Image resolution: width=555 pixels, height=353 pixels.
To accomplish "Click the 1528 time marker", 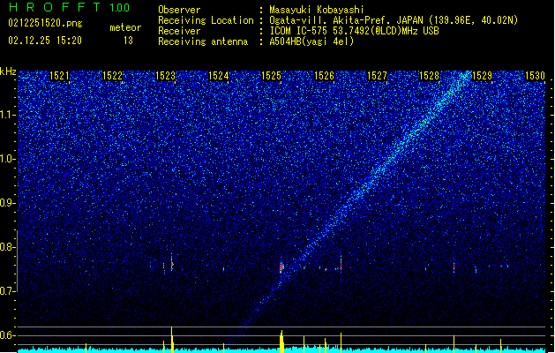I will pyautogui.click(x=430, y=76).
